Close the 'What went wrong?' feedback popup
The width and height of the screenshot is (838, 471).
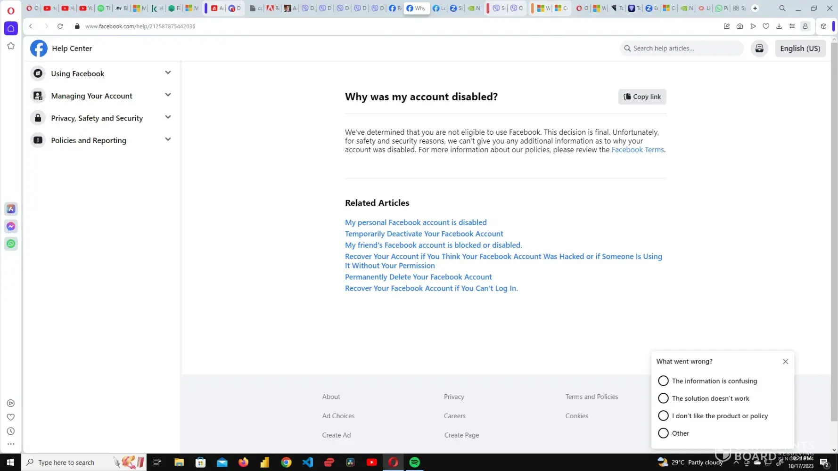(785, 362)
